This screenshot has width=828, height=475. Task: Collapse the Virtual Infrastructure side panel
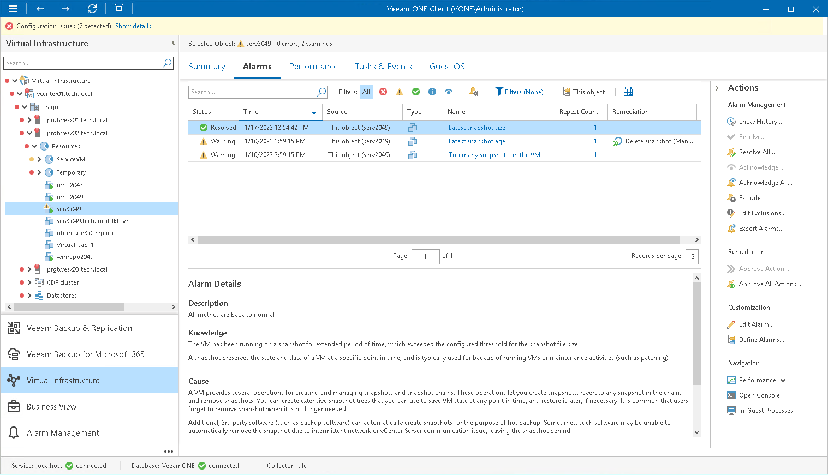(x=173, y=43)
